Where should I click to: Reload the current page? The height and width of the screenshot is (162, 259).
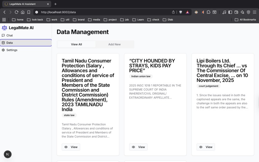click(16, 12)
